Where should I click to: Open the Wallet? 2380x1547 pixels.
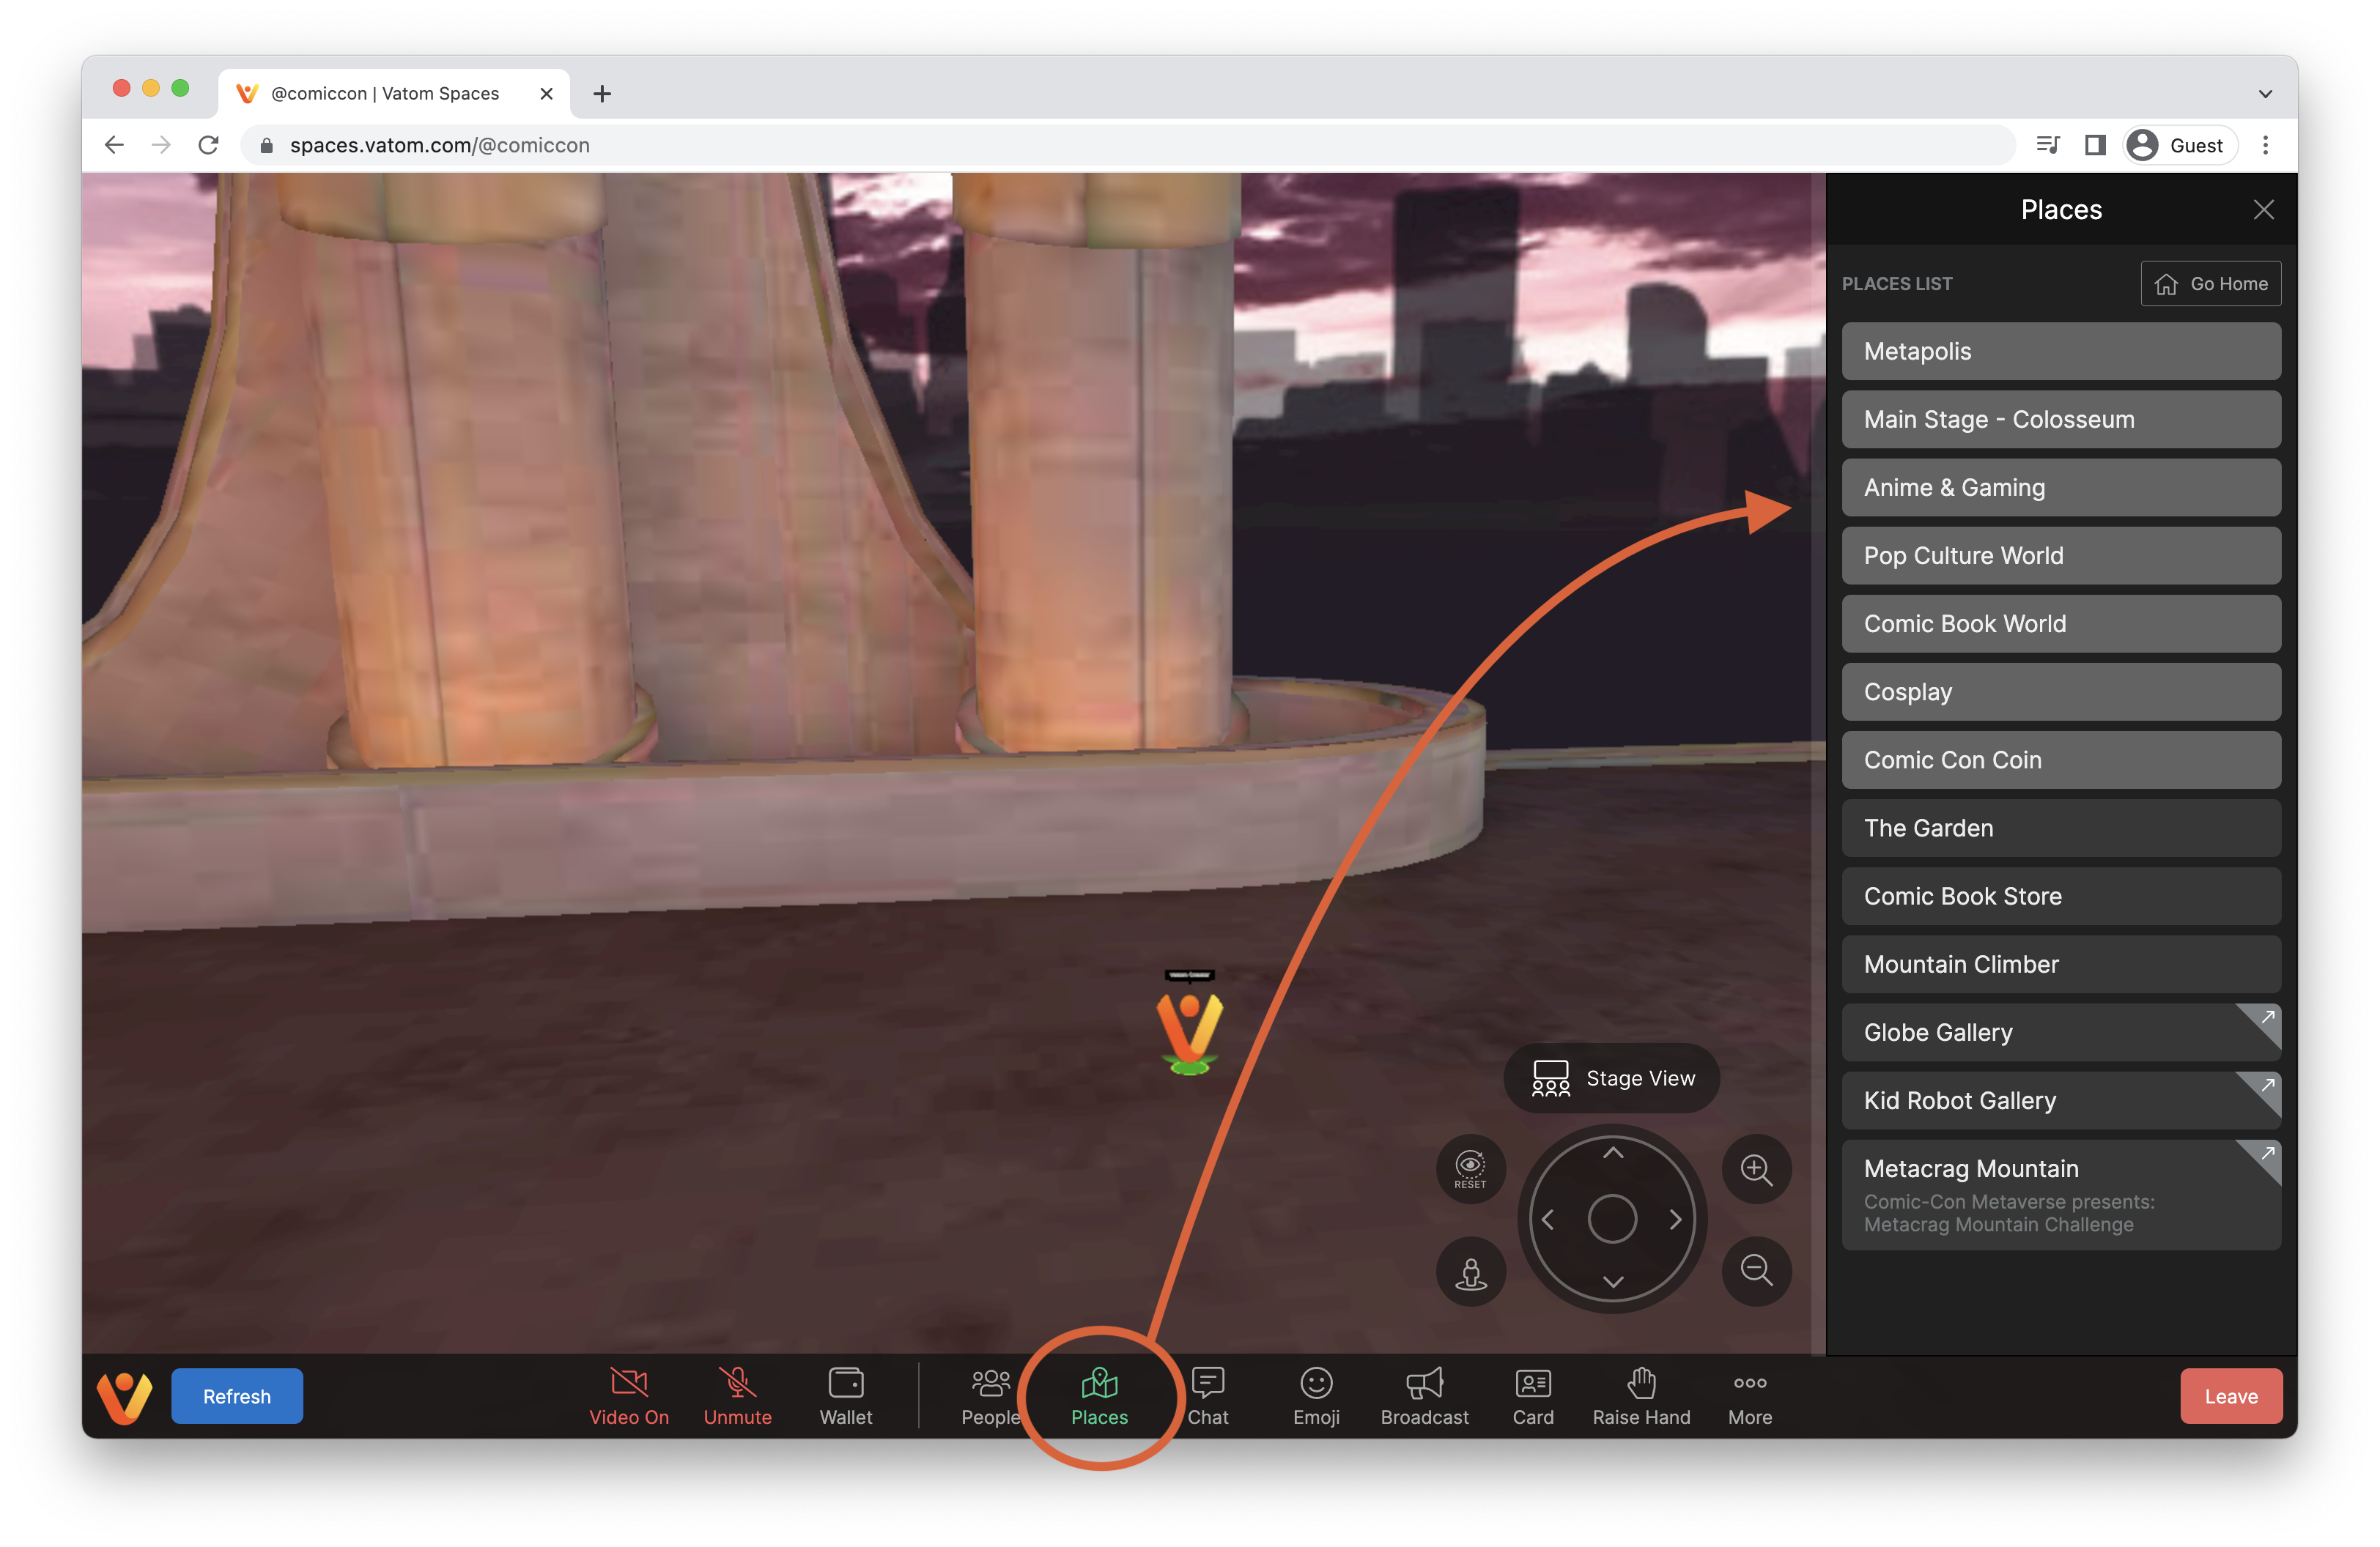[x=846, y=1396]
